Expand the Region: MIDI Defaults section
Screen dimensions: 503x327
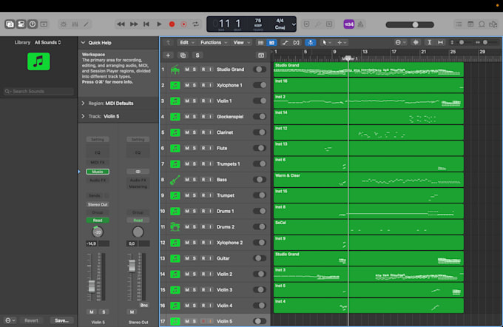83,104
